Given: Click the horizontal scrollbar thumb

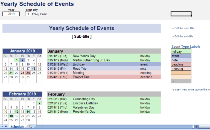Looking at the screenshot, I should pyautogui.click(x=204, y=126).
